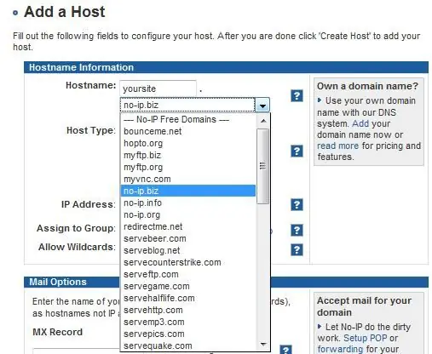Select servegame.com domain option
Viewport: 432px width, 354px height.
[188, 286]
